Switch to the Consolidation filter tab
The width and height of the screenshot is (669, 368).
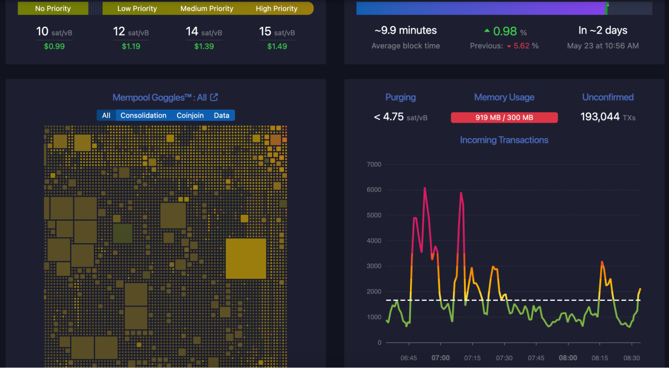143,115
